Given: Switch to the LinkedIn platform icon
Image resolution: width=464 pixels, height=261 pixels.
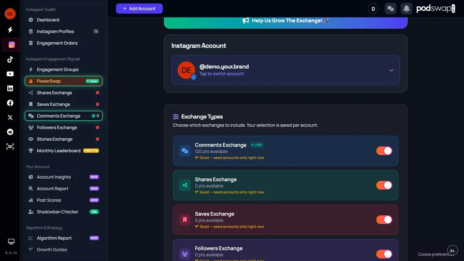Looking at the screenshot, I should [10, 88].
